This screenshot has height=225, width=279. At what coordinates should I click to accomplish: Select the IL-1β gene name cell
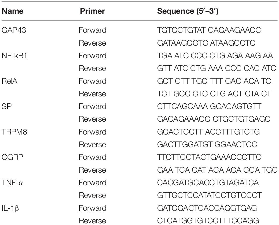click(10, 208)
